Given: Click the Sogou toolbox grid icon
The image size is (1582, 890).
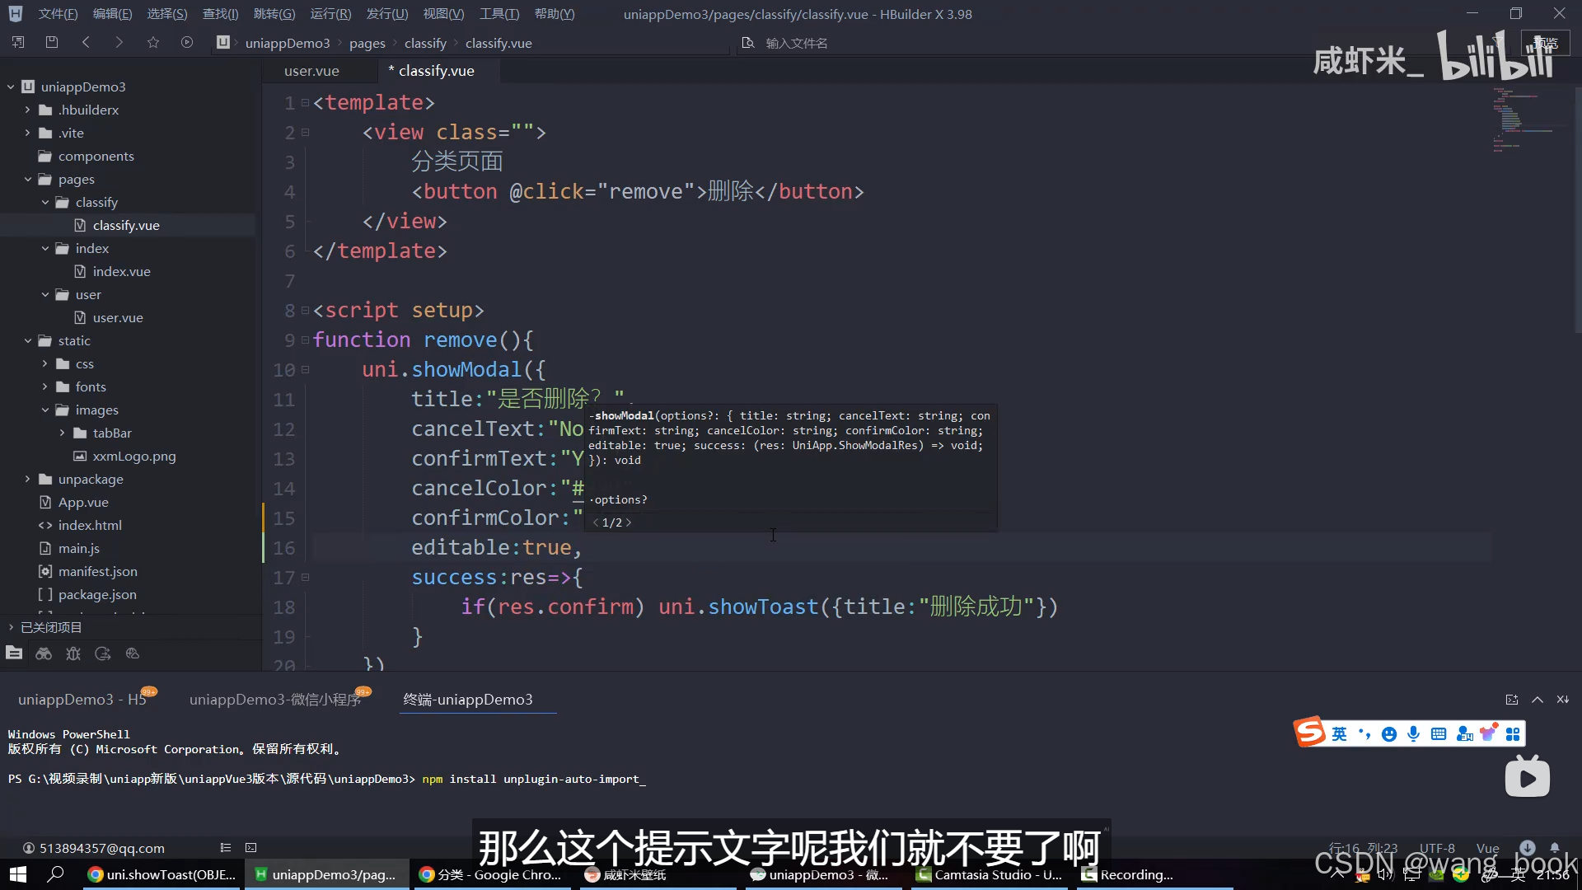Looking at the screenshot, I should (x=1513, y=733).
